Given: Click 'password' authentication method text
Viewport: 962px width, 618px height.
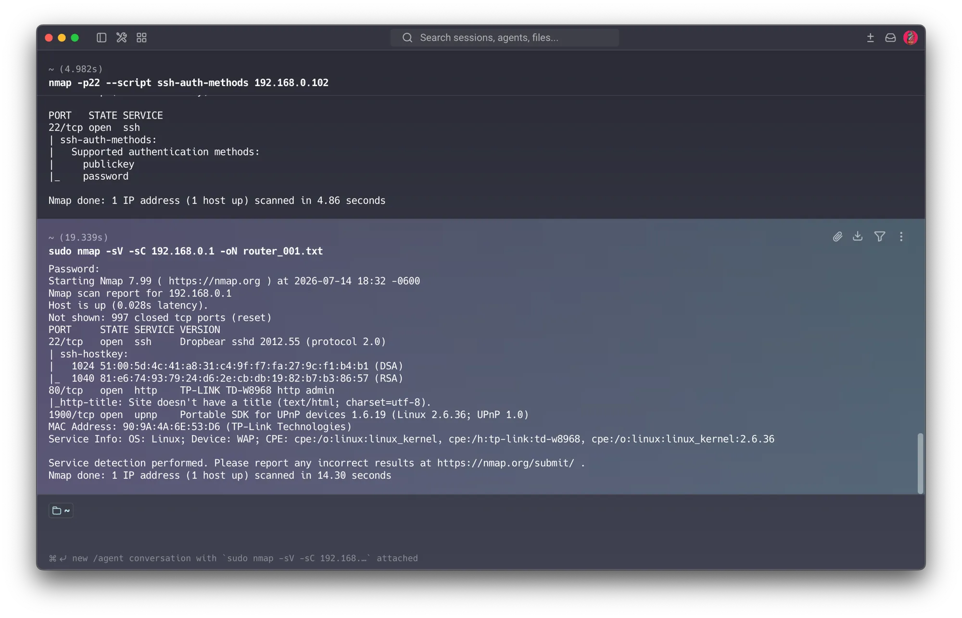Looking at the screenshot, I should point(105,176).
